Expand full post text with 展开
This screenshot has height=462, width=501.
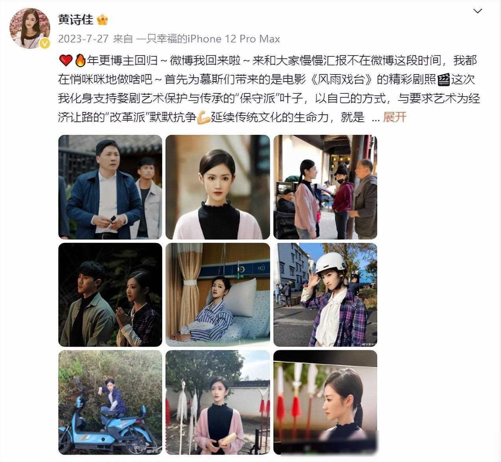pyautogui.click(x=394, y=117)
